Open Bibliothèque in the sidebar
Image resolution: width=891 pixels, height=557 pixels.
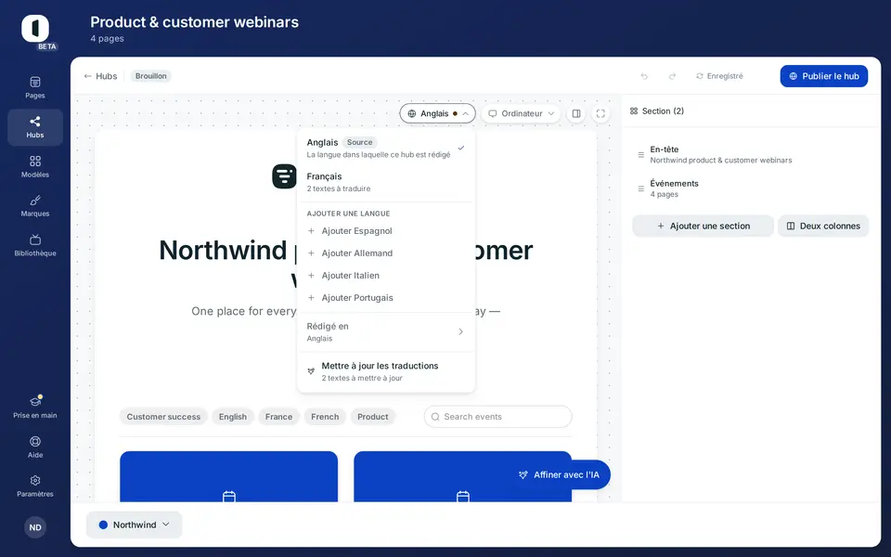coord(34,245)
